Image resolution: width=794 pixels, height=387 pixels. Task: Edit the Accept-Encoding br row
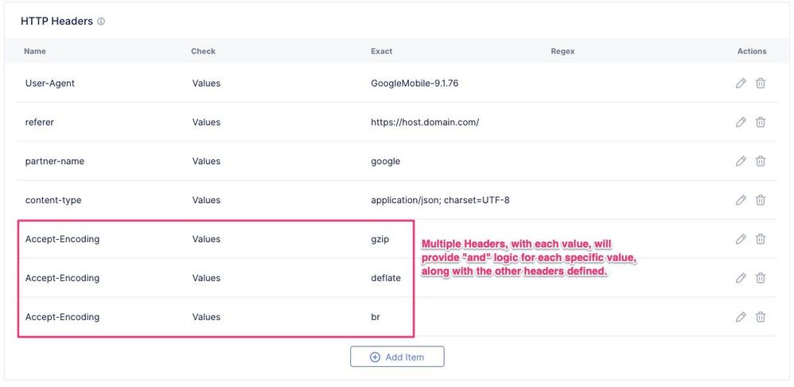pos(741,317)
